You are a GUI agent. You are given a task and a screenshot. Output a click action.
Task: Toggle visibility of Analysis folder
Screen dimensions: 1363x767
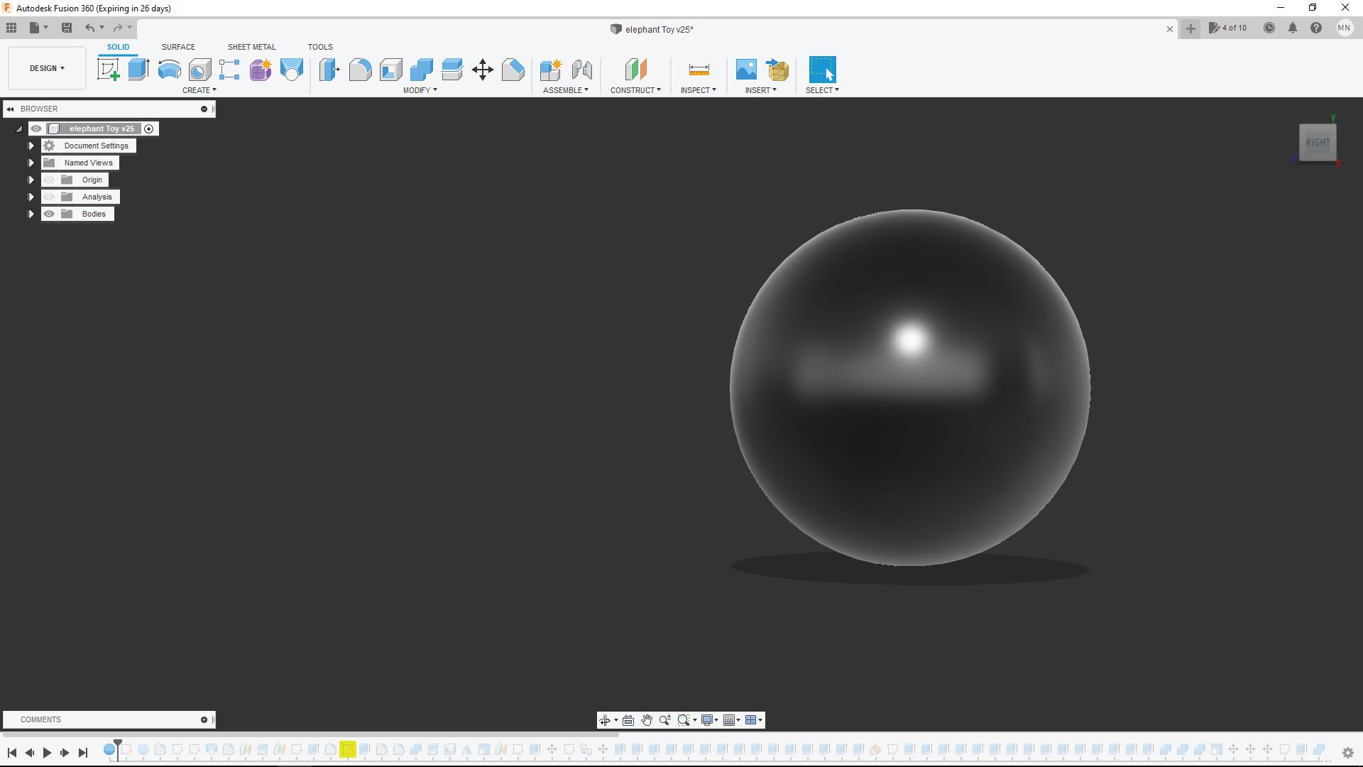[49, 197]
